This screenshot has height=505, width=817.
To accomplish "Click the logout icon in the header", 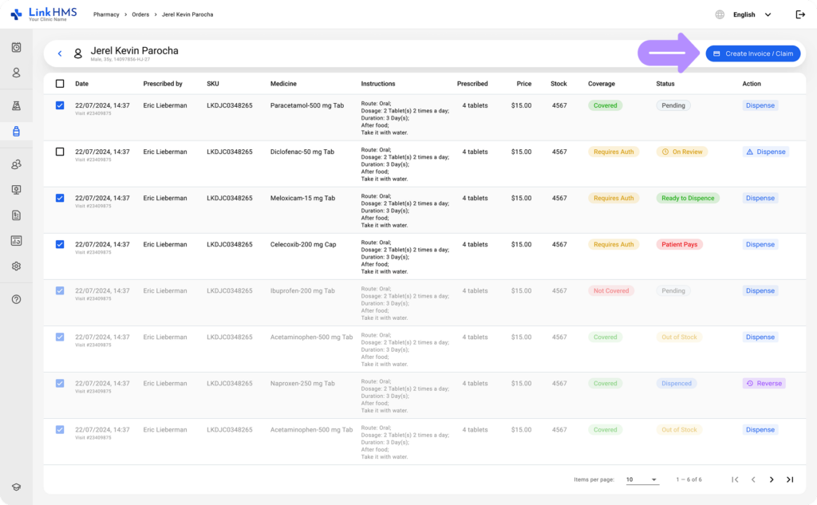I will coord(800,14).
